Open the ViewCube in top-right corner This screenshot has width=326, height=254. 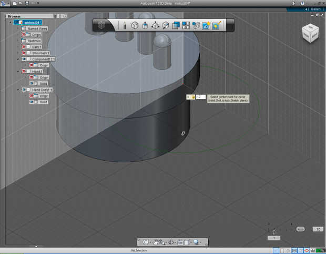pos(310,33)
